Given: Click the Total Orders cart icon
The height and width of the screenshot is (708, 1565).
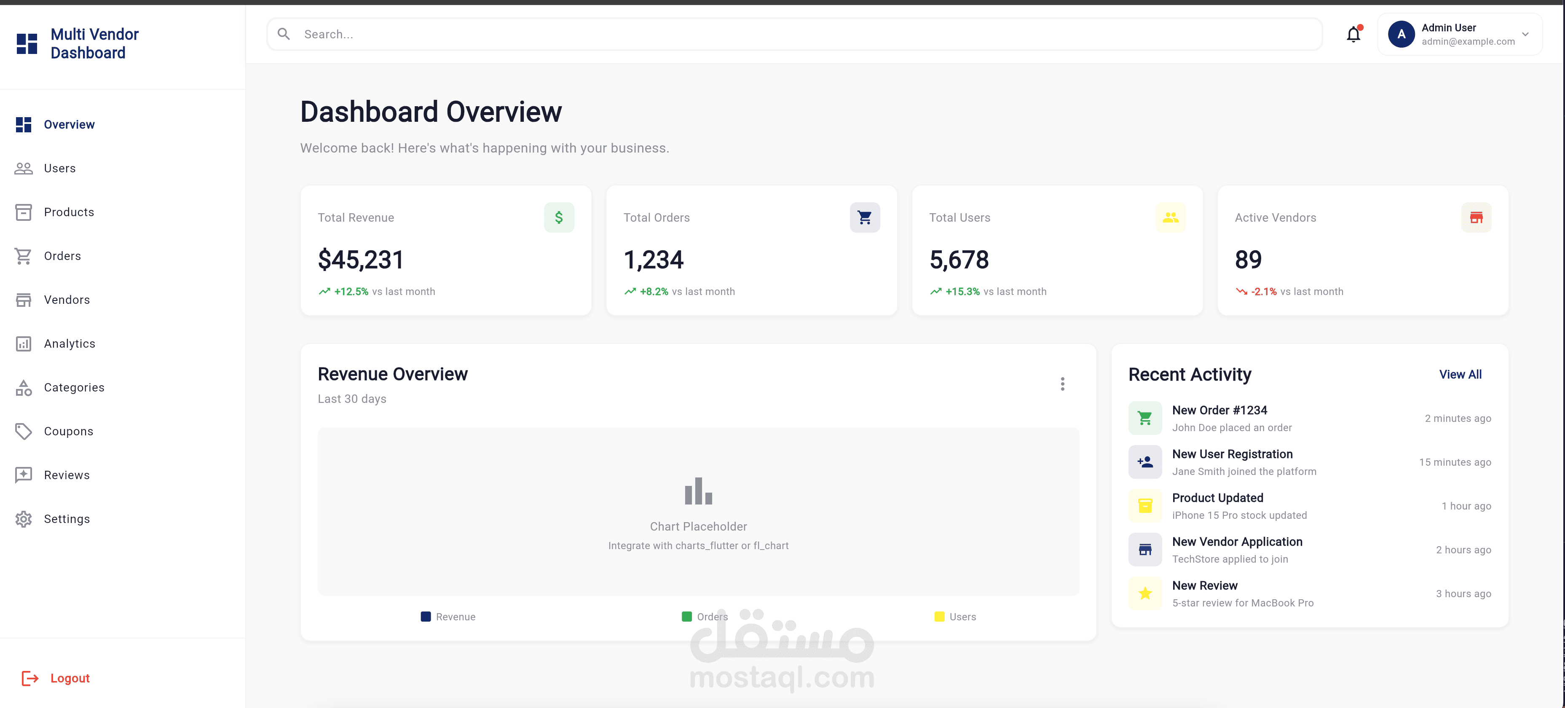Looking at the screenshot, I should (864, 217).
